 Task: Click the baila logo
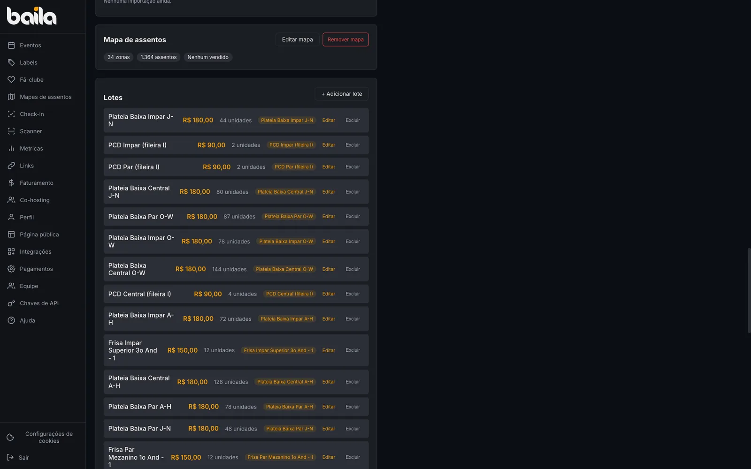[31, 16]
